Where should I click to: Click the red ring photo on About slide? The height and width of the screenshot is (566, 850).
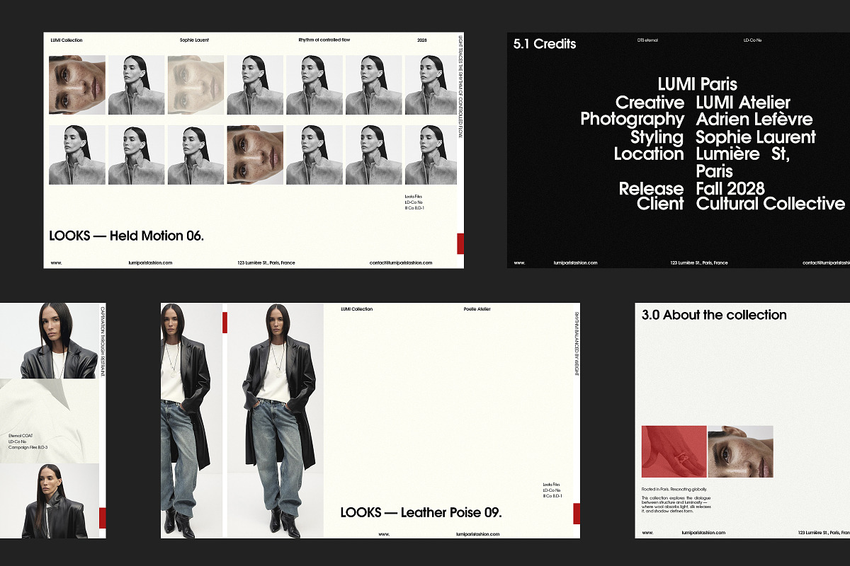[x=674, y=451]
